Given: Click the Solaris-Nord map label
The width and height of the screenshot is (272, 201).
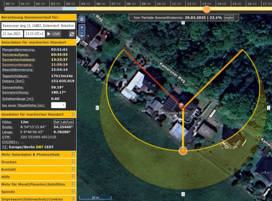Looking at the screenshot, I should (177, 113).
